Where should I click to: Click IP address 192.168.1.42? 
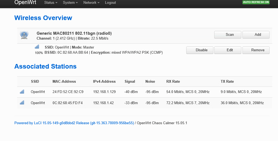click(x=103, y=103)
